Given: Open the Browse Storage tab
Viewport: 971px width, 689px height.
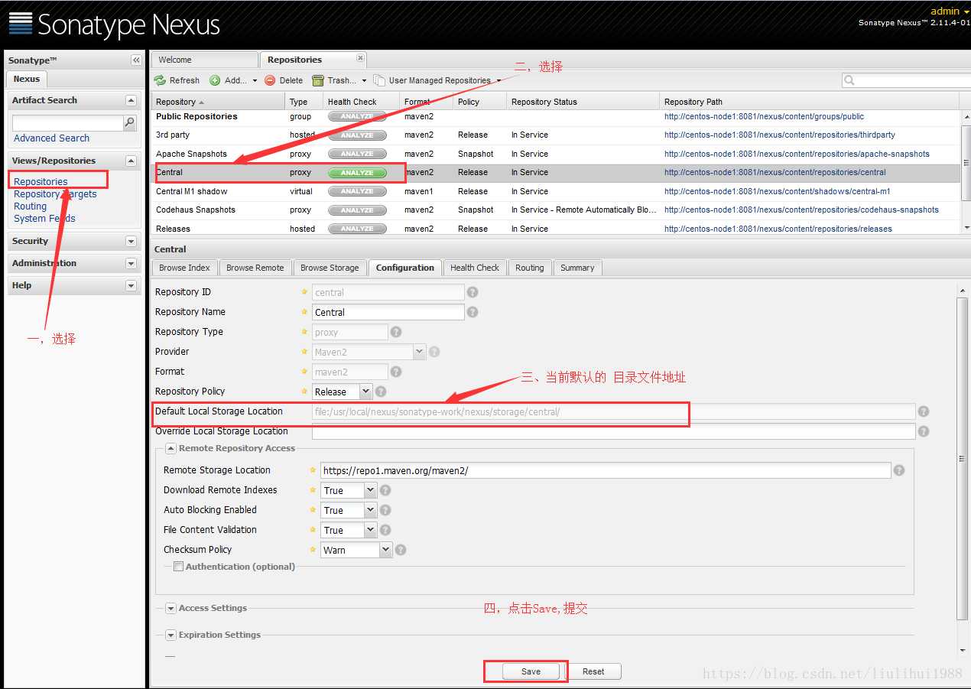Looking at the screenshot, I should pos(330,268).
